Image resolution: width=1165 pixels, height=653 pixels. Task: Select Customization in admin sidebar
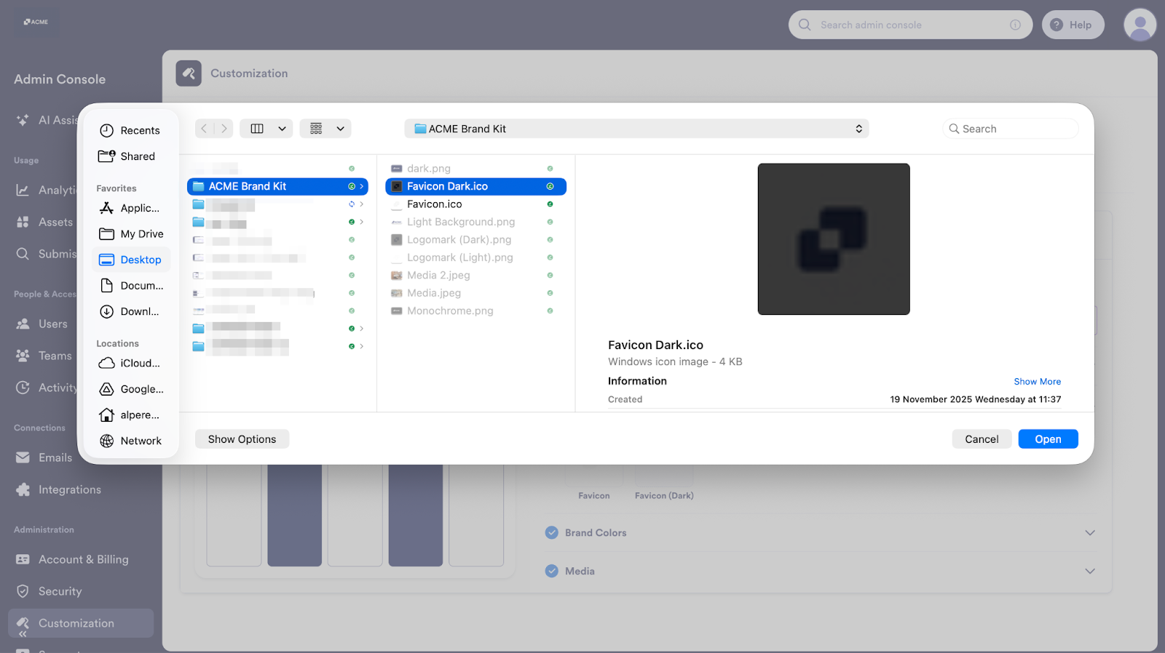(80, 623)
